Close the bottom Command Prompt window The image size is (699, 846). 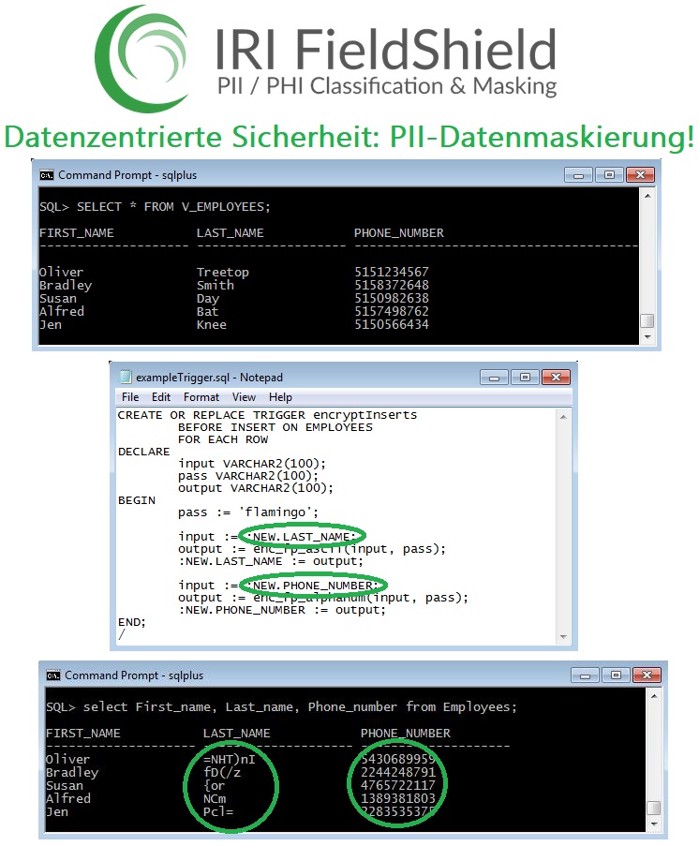click(647, 675)
